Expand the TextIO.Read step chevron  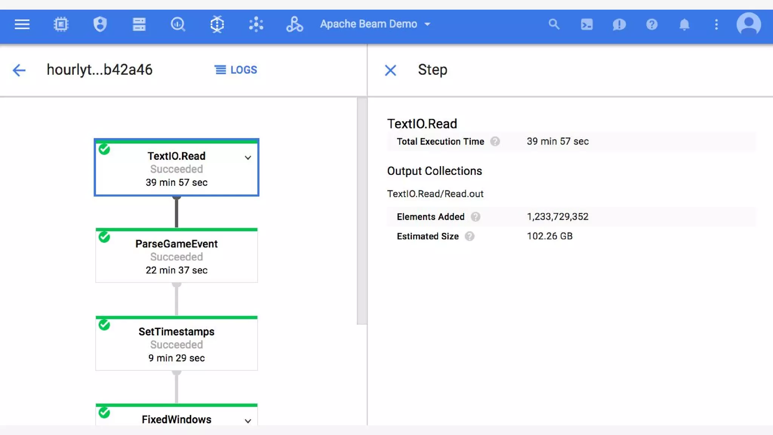[x=248, y=157]
